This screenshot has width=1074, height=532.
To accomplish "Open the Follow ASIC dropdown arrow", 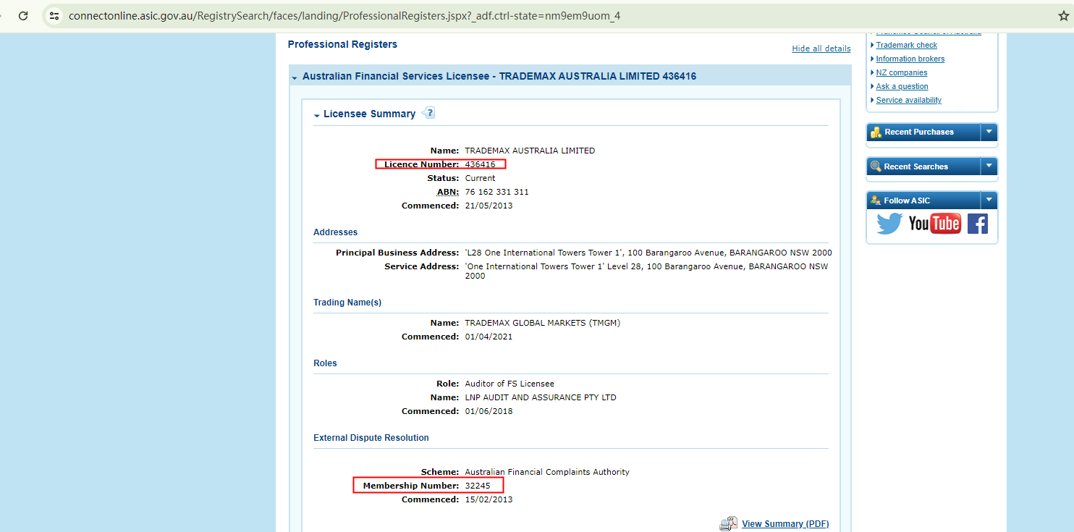I will (989, 200).
